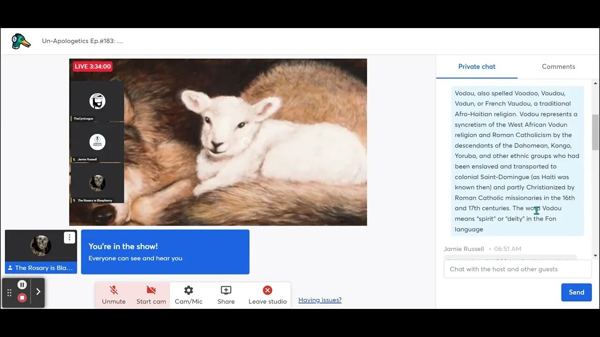This screenshot has width=600, height=337.
Task: Start the camera
Action: (x=151, y=295)
